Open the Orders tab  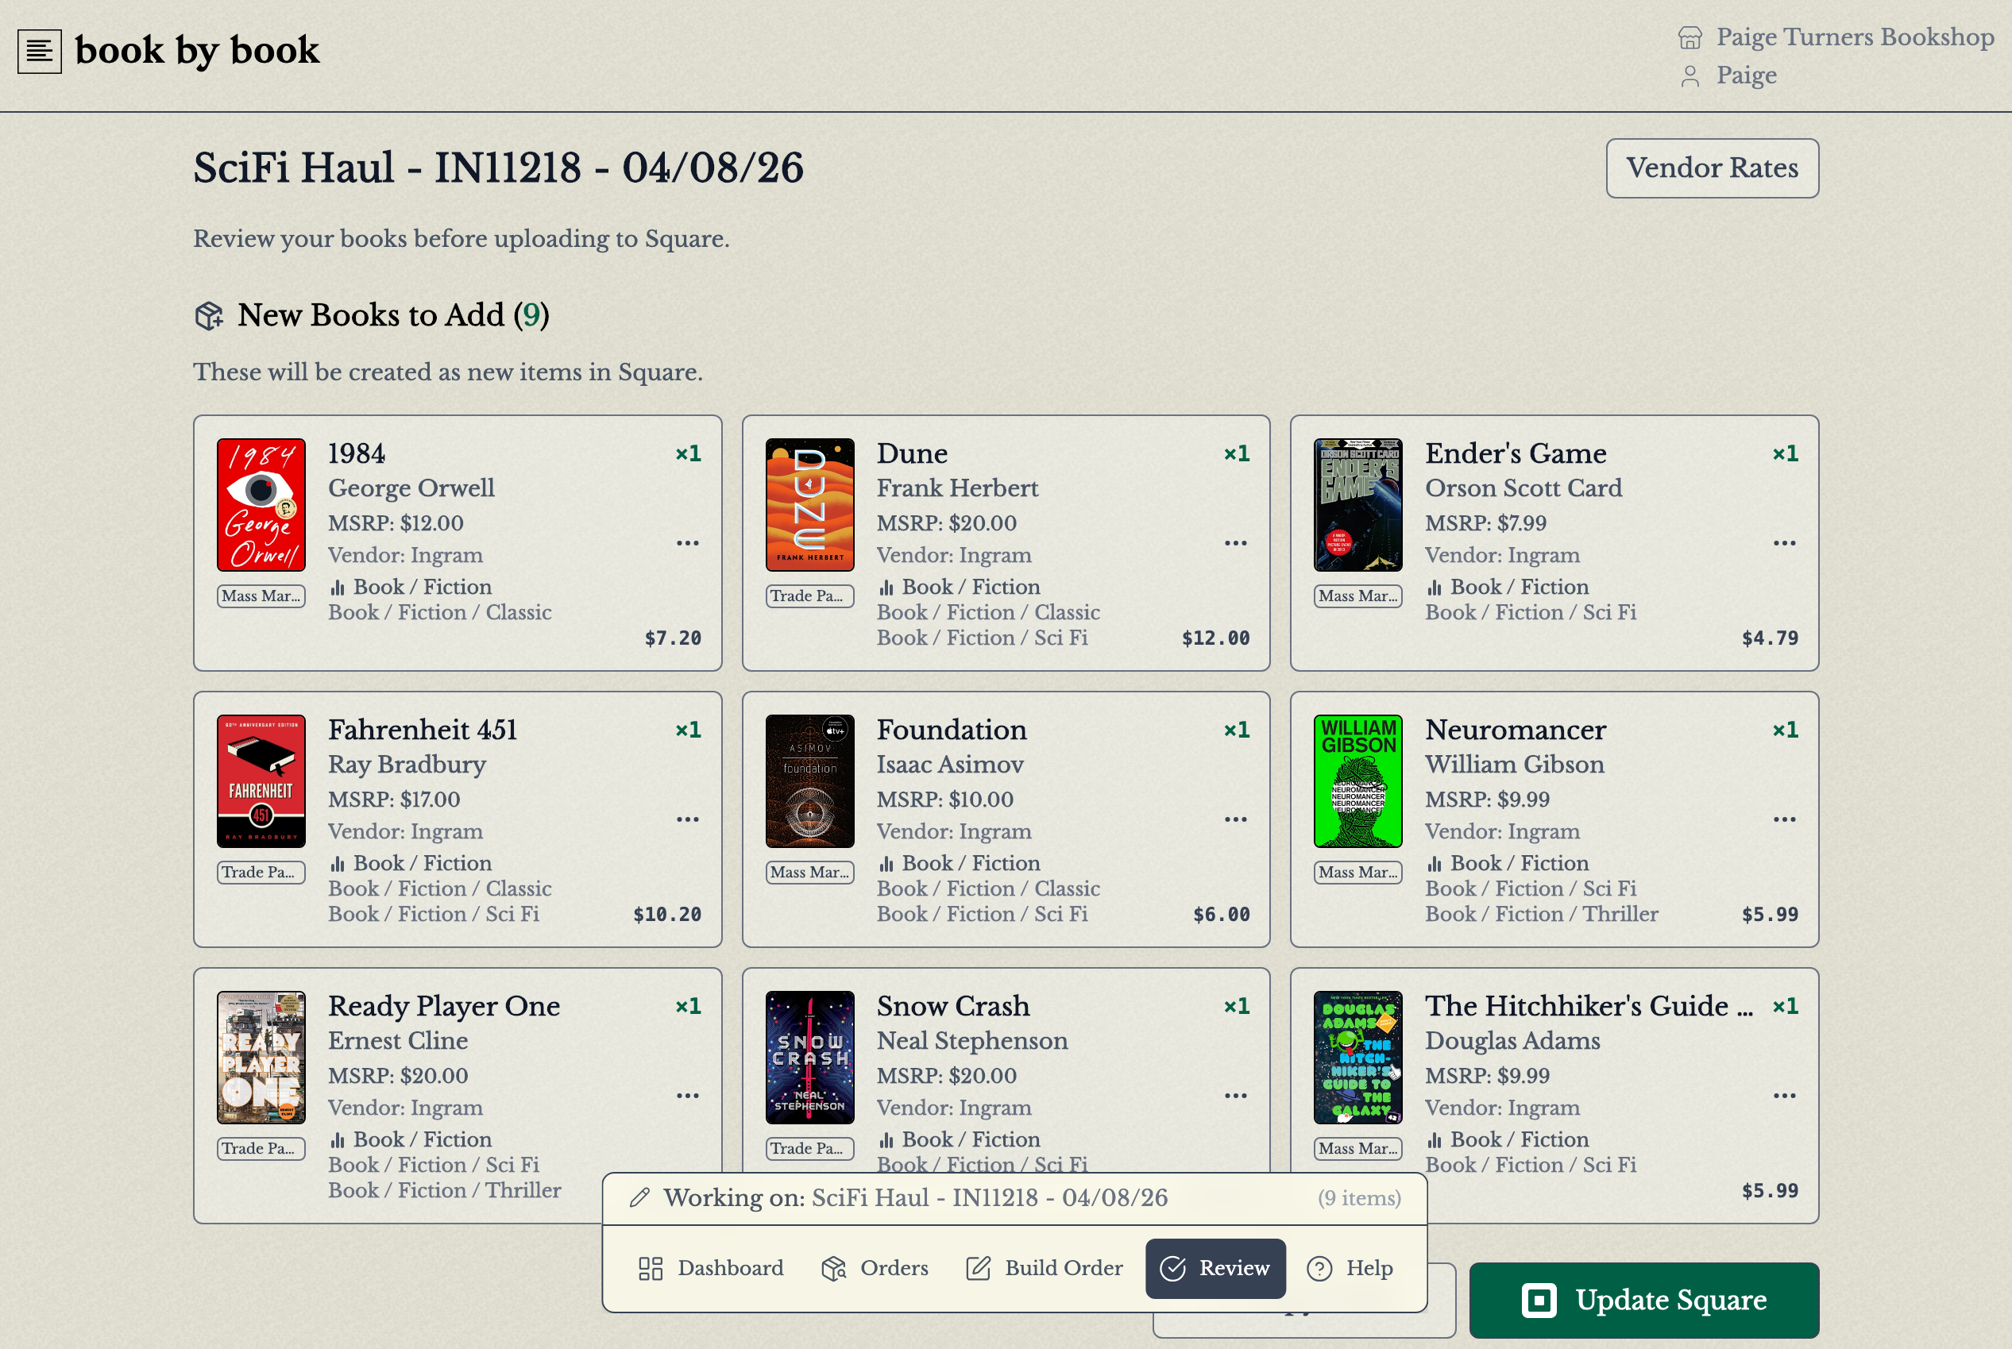875,1268
